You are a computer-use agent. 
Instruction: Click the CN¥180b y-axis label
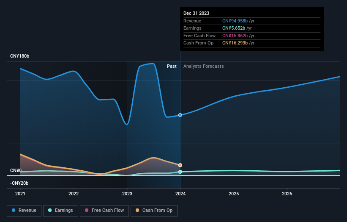tap(20, 56)
